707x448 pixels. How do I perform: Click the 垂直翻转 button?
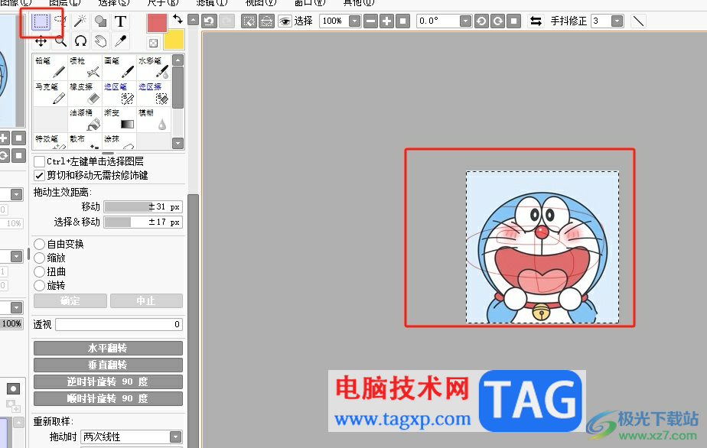(x=108, y=365)
